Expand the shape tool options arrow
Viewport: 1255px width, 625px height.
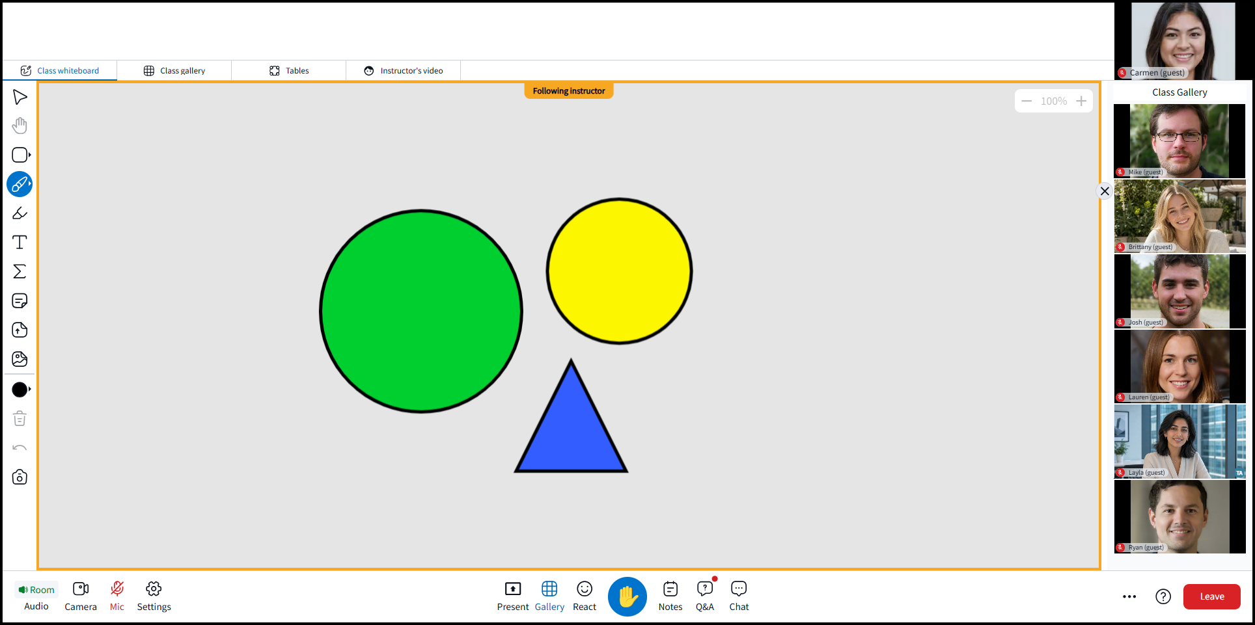30,155
